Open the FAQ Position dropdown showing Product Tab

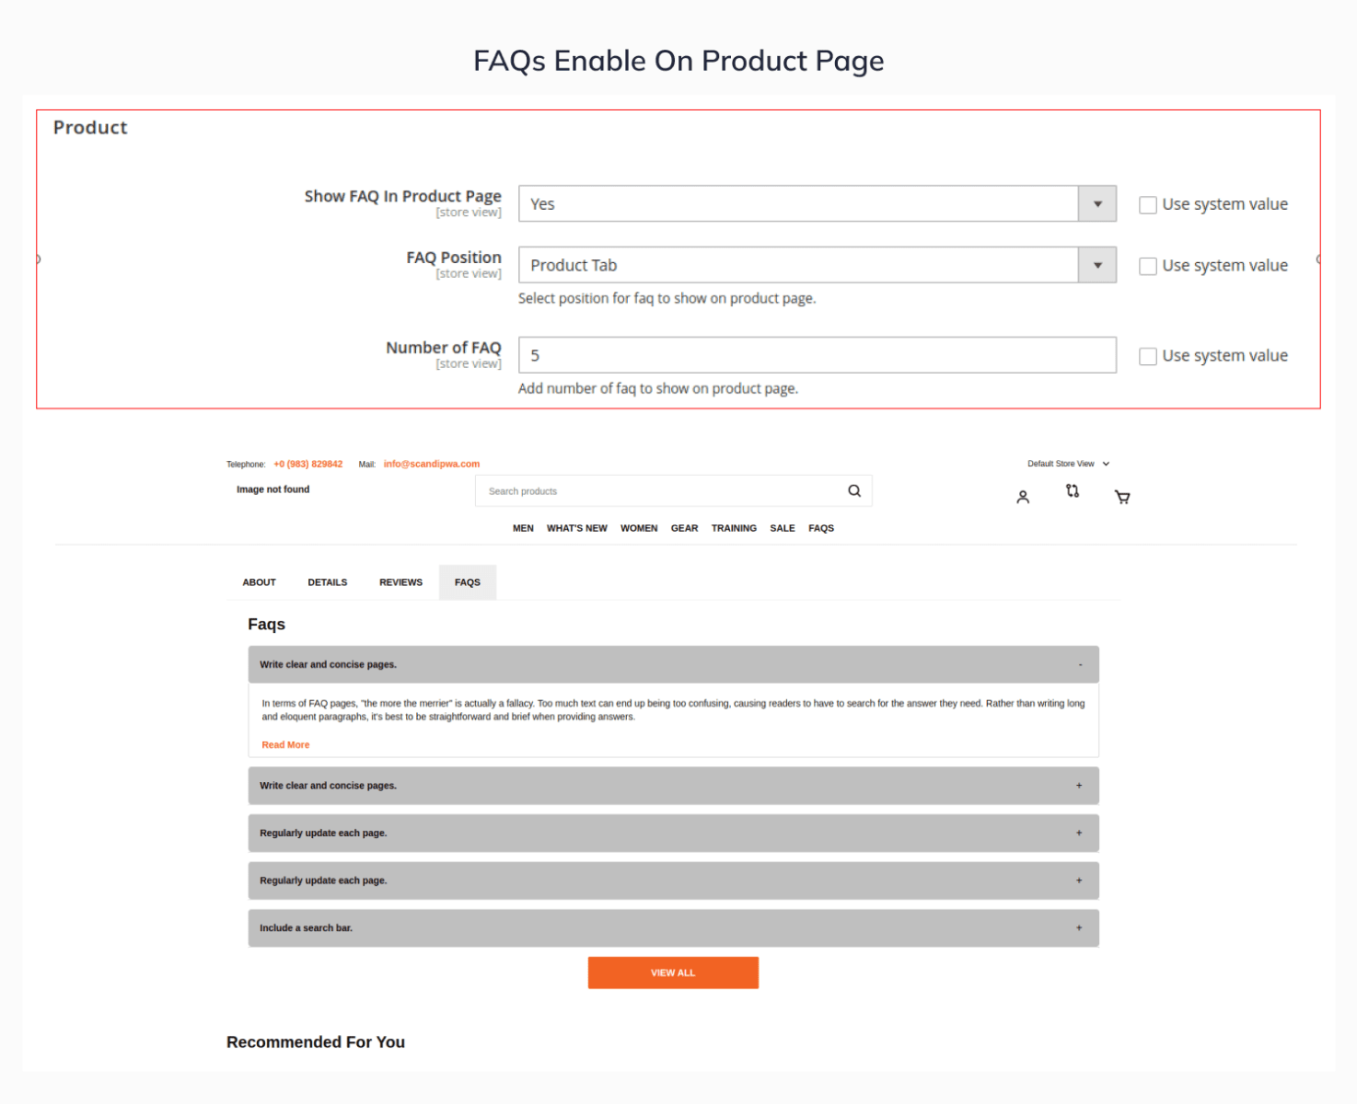(1096, 265)
